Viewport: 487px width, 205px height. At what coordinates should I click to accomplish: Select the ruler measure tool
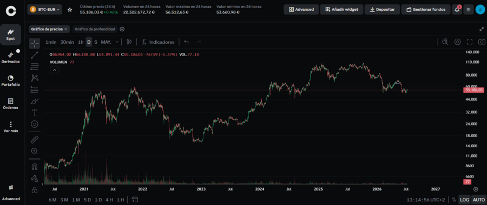[x=35, y=140]
